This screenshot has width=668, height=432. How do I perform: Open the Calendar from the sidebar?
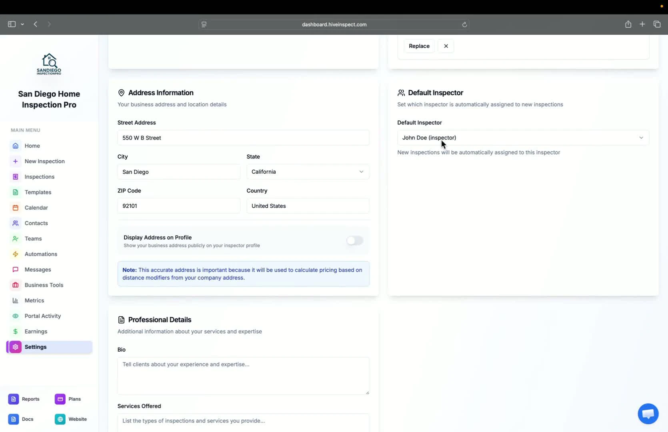click(x=35, y=208)
